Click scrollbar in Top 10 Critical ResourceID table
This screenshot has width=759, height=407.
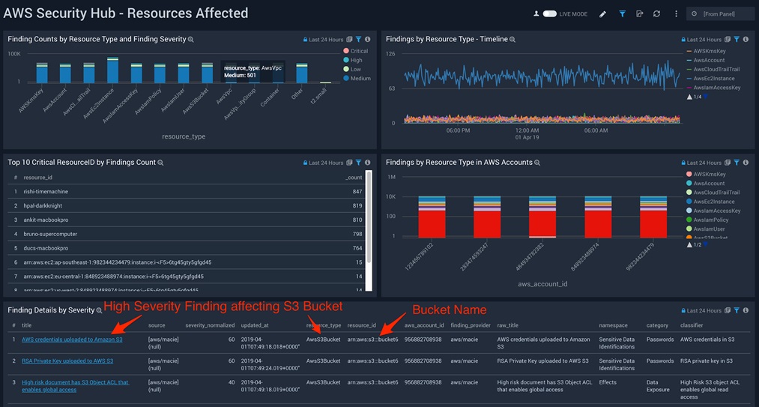[x=369, y=217]
